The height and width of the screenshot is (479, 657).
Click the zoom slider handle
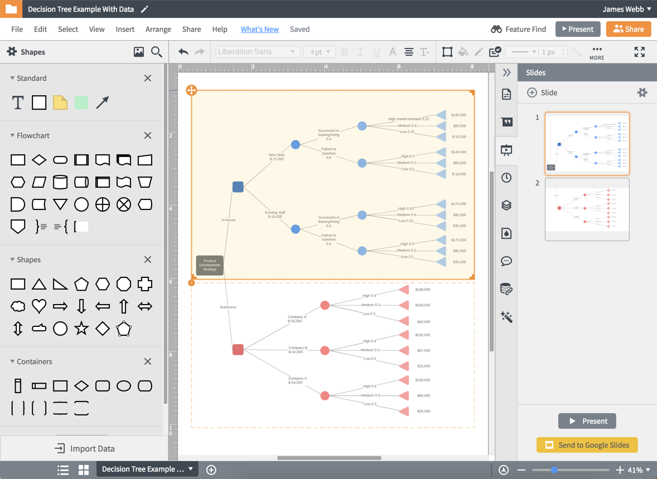click(x=554, y=470)
